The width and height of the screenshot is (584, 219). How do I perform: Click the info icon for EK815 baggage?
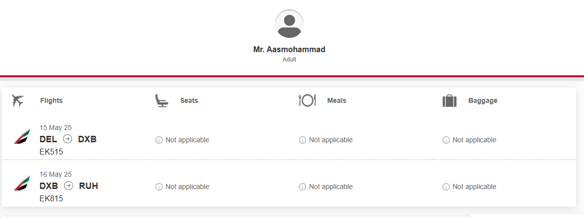click(x=446, y=187)
